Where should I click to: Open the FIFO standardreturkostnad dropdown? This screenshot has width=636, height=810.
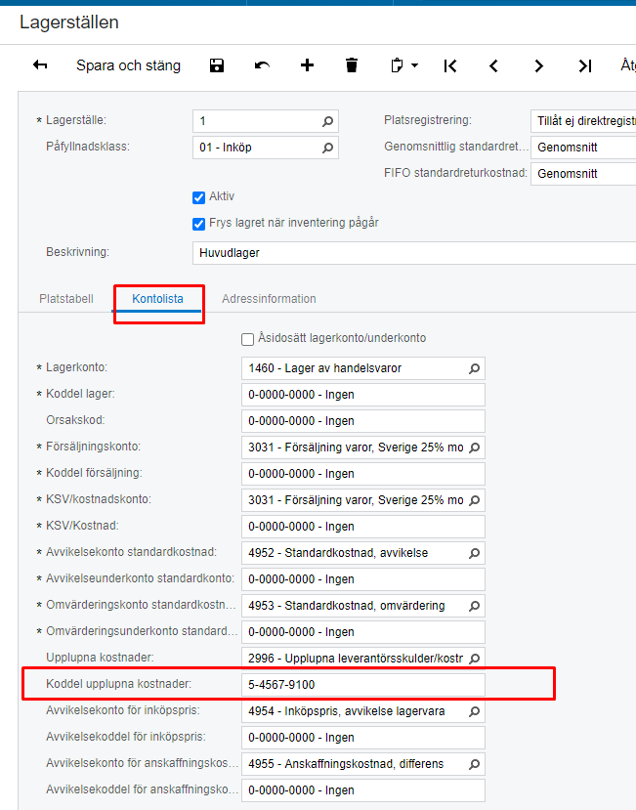(586, 173)
